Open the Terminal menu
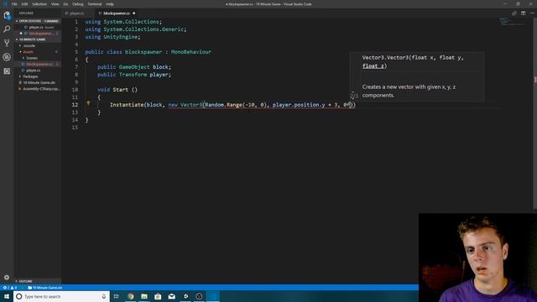The height and width of the screenshot is (302, 537). tap(95, 4)
